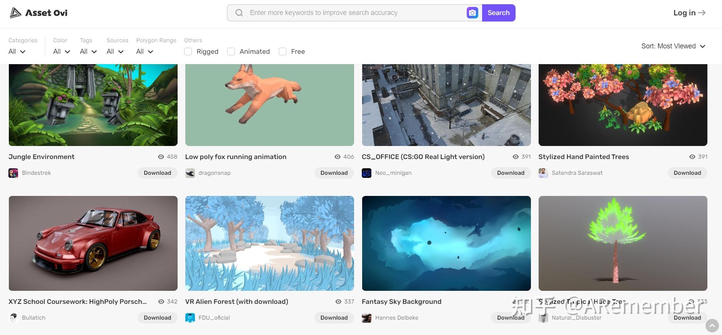The image size is (722, 335).
Task: Open Stylized Hand Painted Trees thumbnail
Action: coord(623,105)
